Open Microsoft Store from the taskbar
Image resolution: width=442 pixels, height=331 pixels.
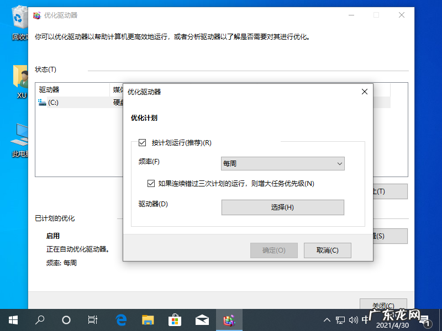click(175, 319)
